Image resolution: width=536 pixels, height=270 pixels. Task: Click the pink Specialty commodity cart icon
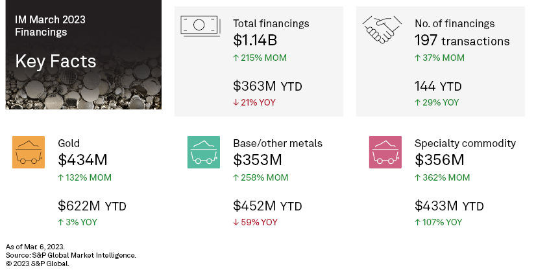tap(385, 152)
